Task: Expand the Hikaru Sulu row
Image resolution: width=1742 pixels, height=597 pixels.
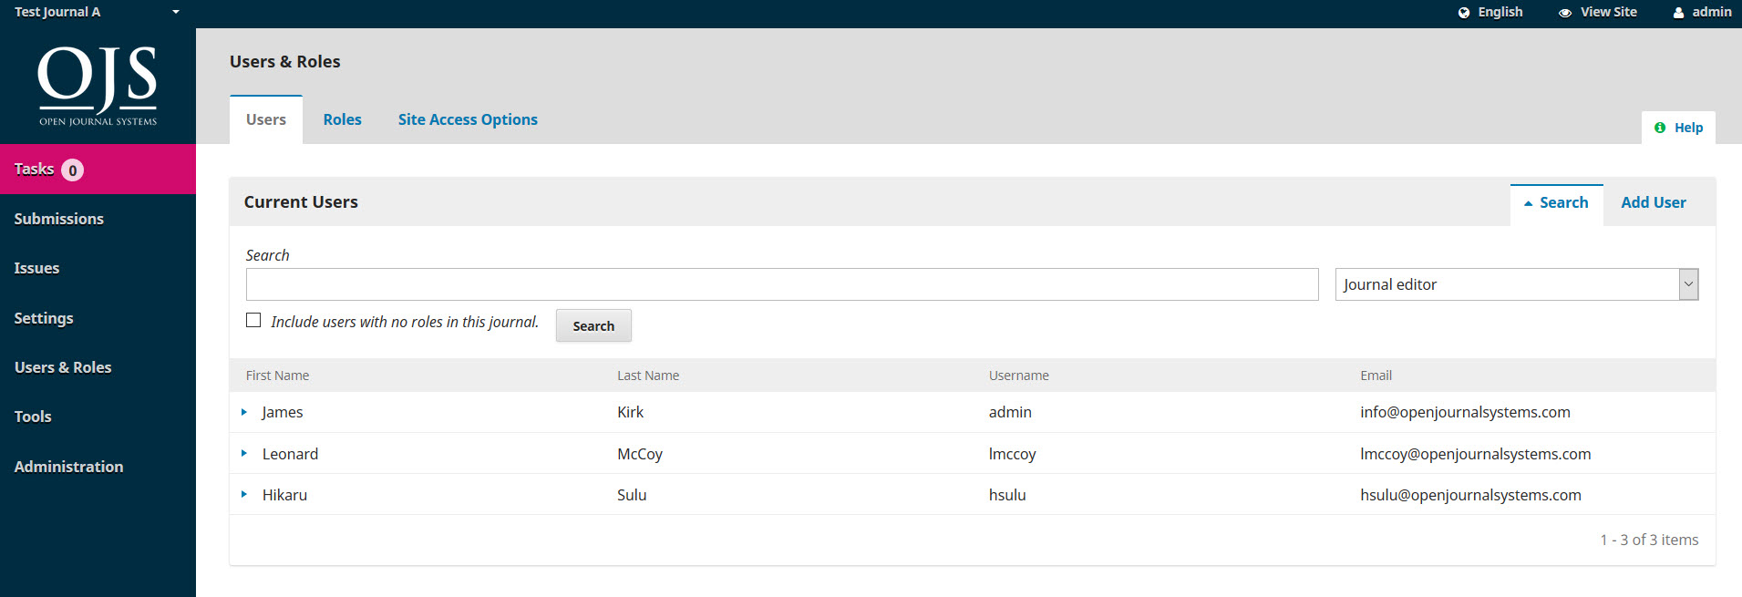Action: point(244,494)
